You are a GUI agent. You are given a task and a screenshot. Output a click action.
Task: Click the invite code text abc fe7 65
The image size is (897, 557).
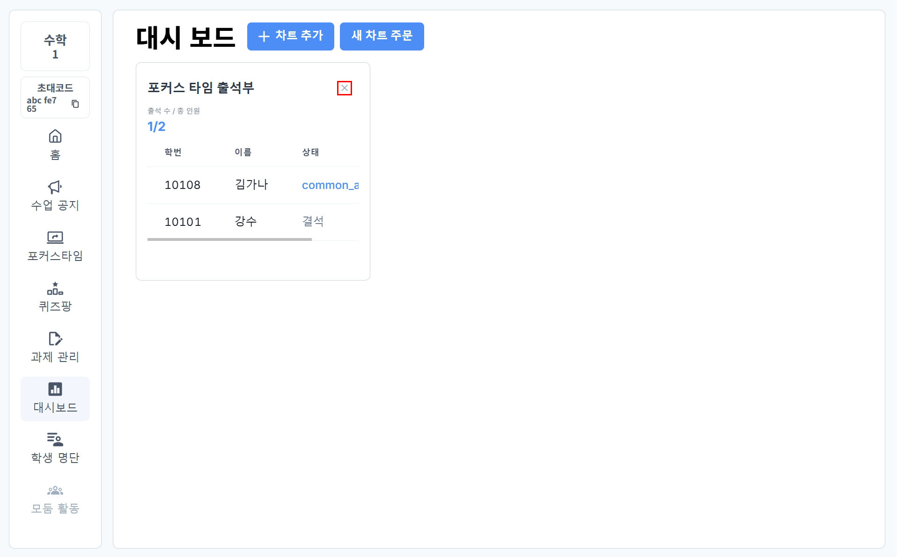point(42,104)
